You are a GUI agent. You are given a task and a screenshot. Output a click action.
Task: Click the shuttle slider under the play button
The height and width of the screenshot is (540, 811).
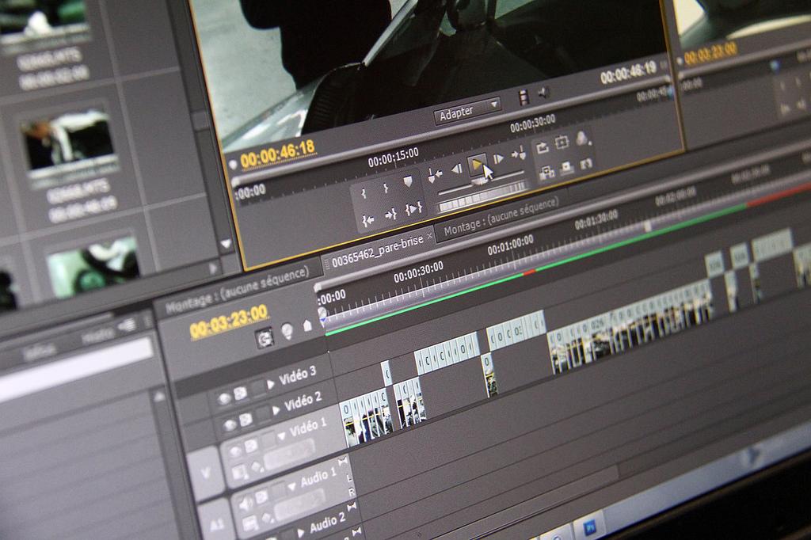[480, 183]
